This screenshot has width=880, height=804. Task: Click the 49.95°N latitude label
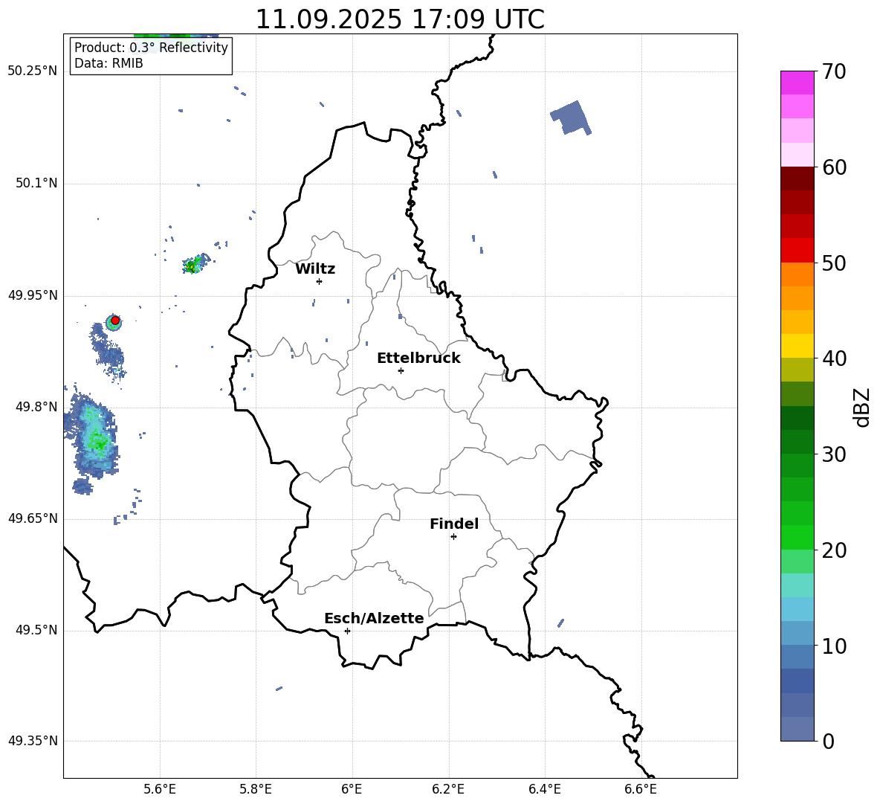[x=33, y=295]
